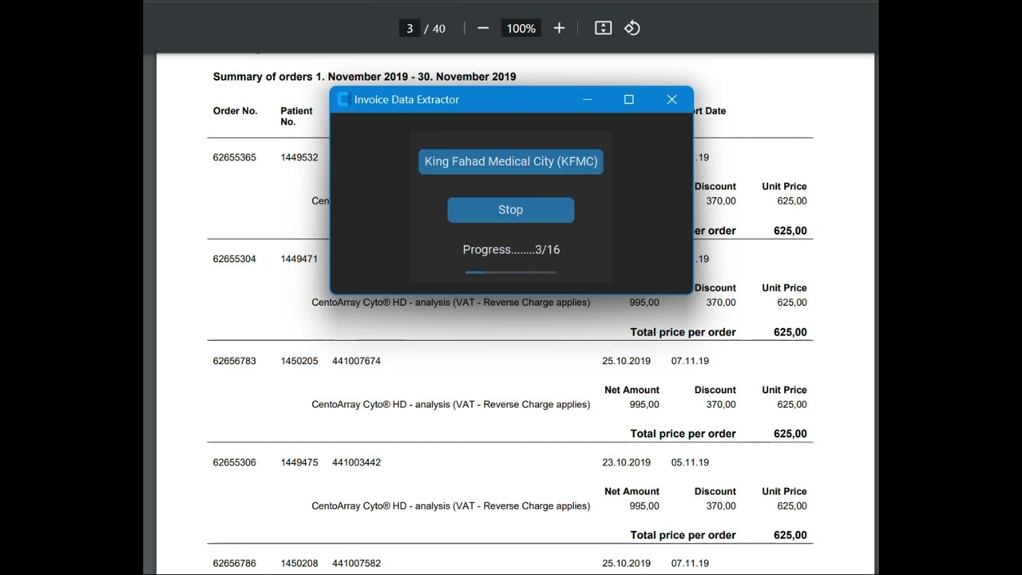1022x575 pixels.
Task: Maximize the Invoice Data Extractor window
Action: pos(629,99)
